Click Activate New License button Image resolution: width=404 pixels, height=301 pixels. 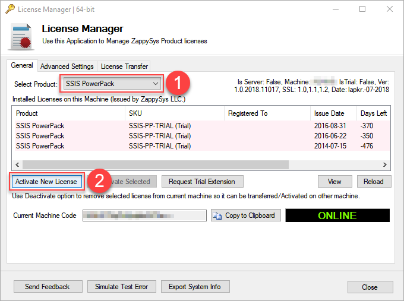[46, 182]
